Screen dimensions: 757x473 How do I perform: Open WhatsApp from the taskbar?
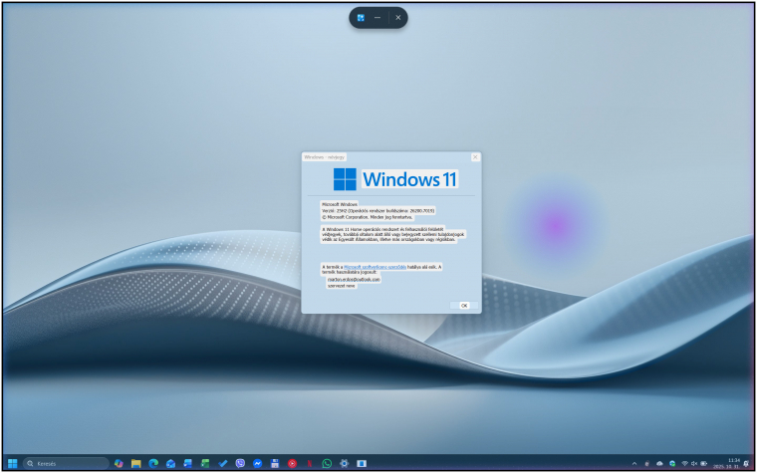(327, 463)
